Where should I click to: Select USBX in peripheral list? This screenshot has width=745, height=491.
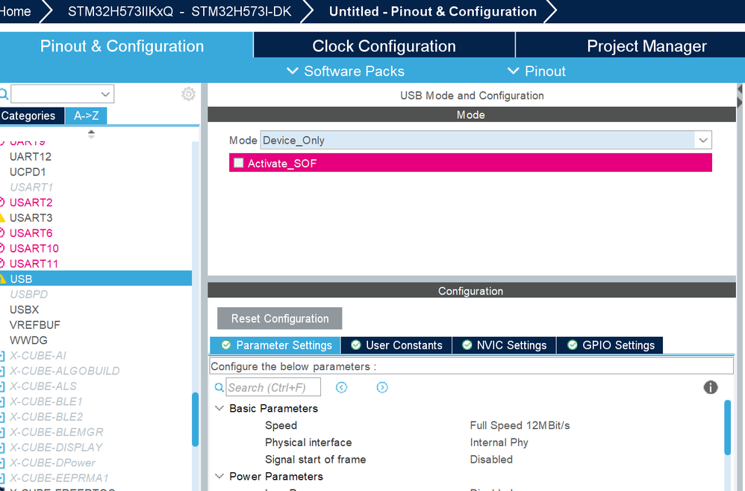point(24,309)
